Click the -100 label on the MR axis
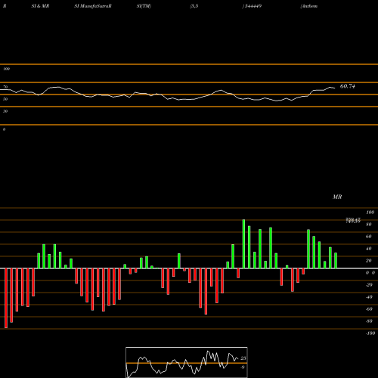Screen dimensions: 378x378 click(370, 333)
